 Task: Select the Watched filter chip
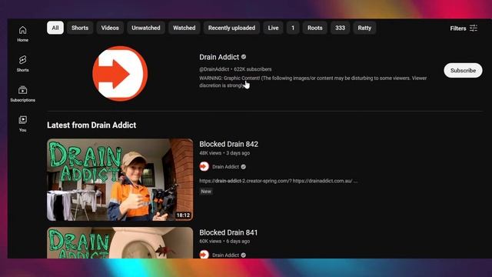click(184, 28)
